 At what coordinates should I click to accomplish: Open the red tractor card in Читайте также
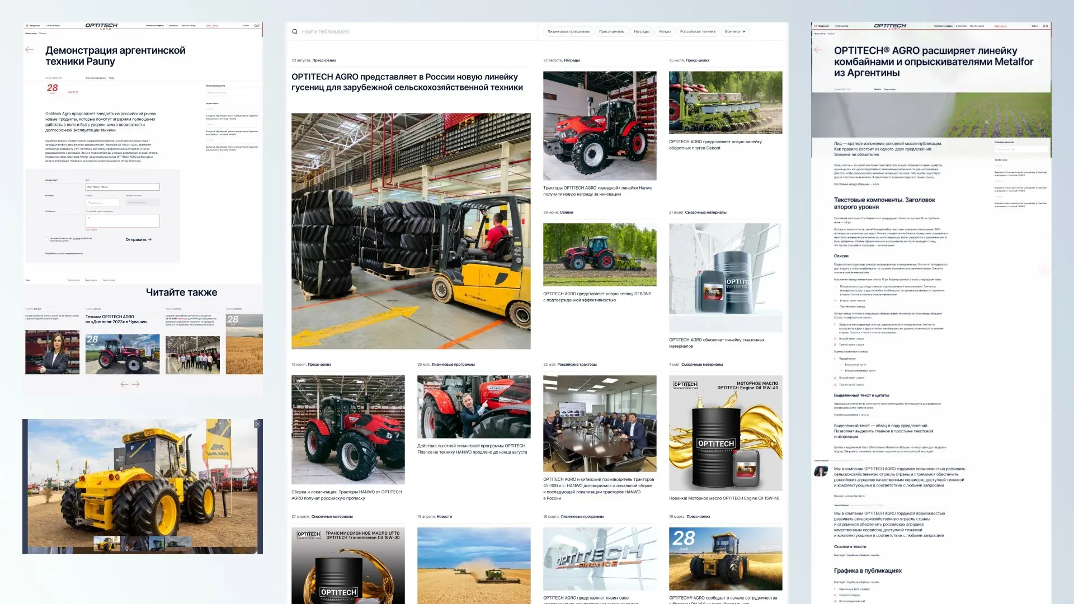[123, 354]
